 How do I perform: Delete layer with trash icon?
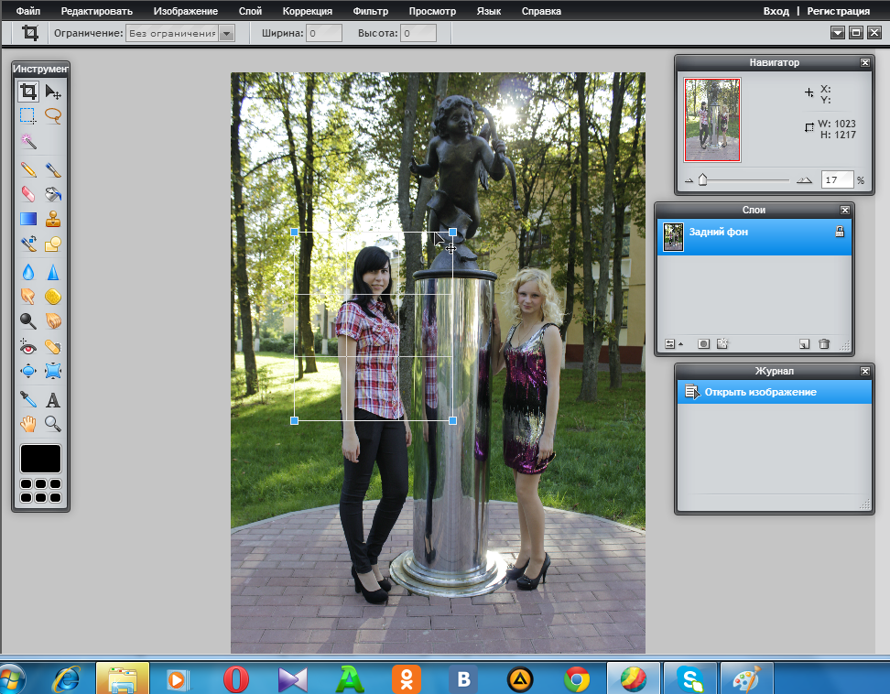pyautogui.click(x=824, y=344)
